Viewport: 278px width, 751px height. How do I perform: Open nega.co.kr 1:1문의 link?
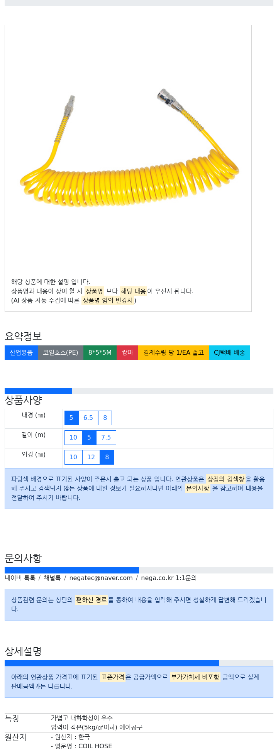(x=169, y=578)
